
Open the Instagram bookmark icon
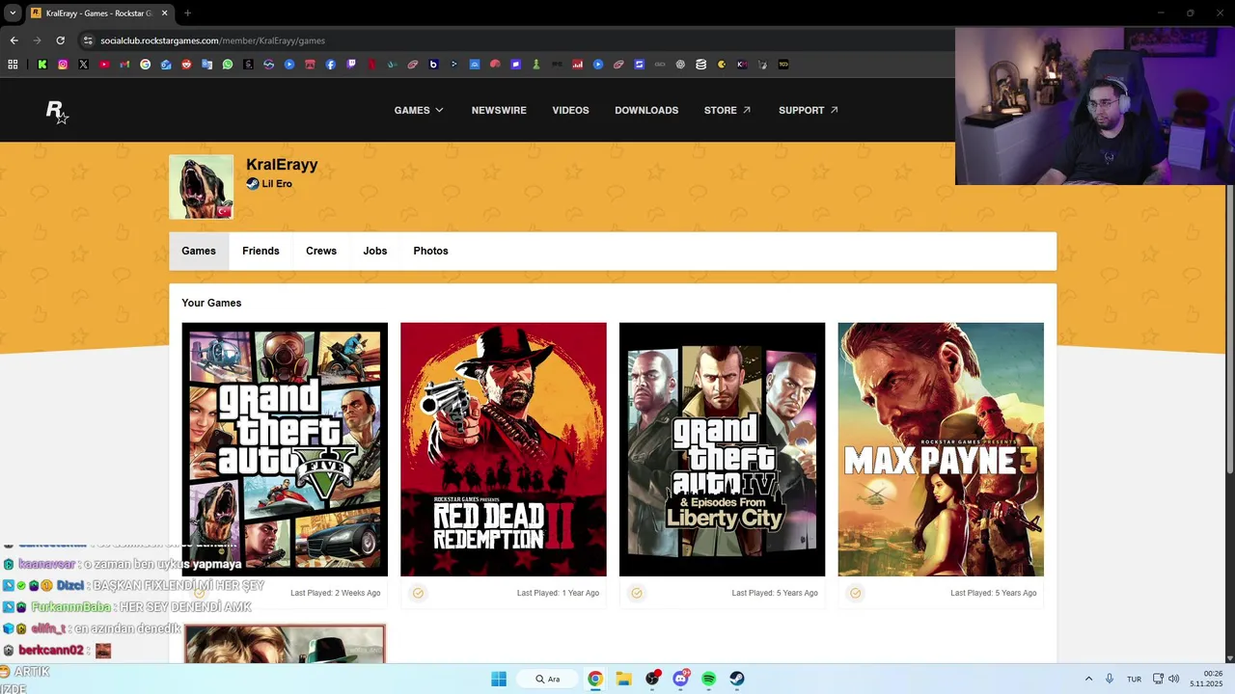[x=63, y=65]
